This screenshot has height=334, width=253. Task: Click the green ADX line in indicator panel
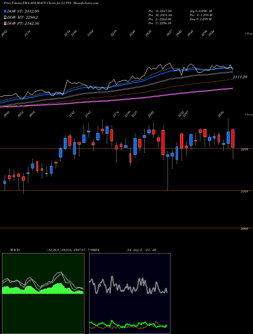(128, 325)
